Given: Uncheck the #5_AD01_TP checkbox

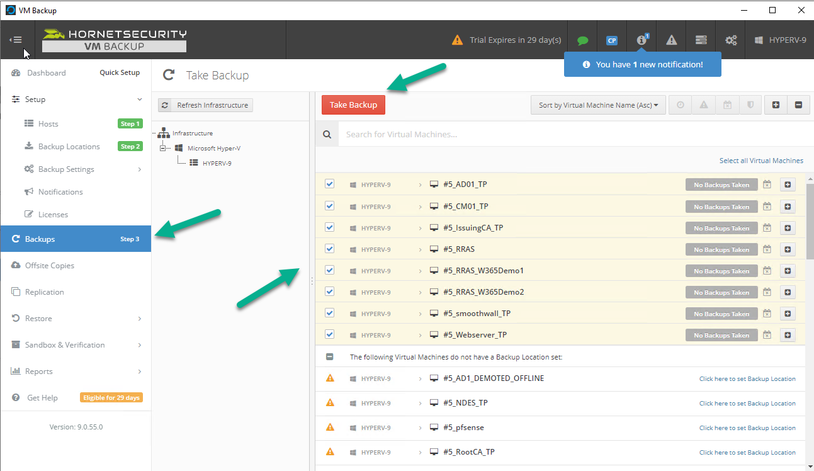Looking at the screenshot, I should (x=329, y=184).
